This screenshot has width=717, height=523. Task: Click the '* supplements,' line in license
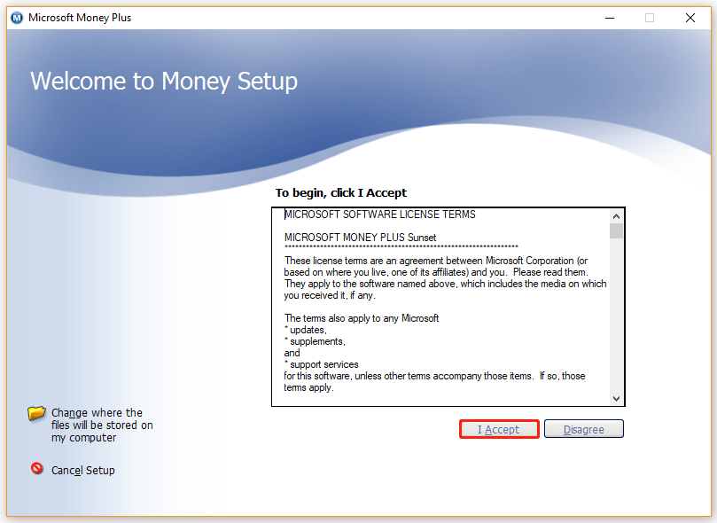click(x=315, y=341)
